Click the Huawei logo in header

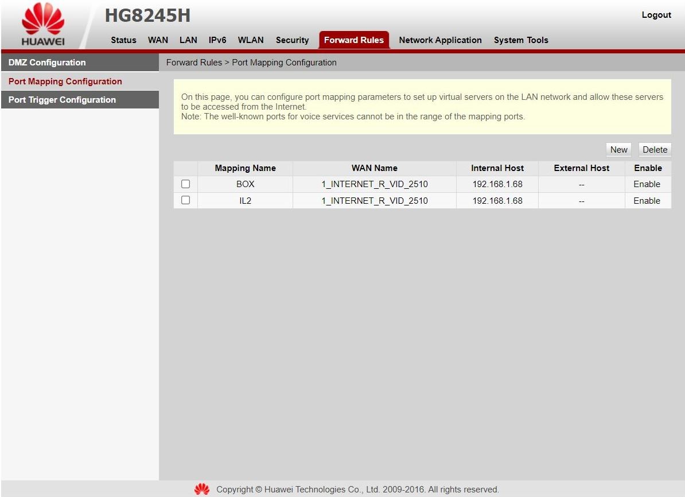point(43,25)
